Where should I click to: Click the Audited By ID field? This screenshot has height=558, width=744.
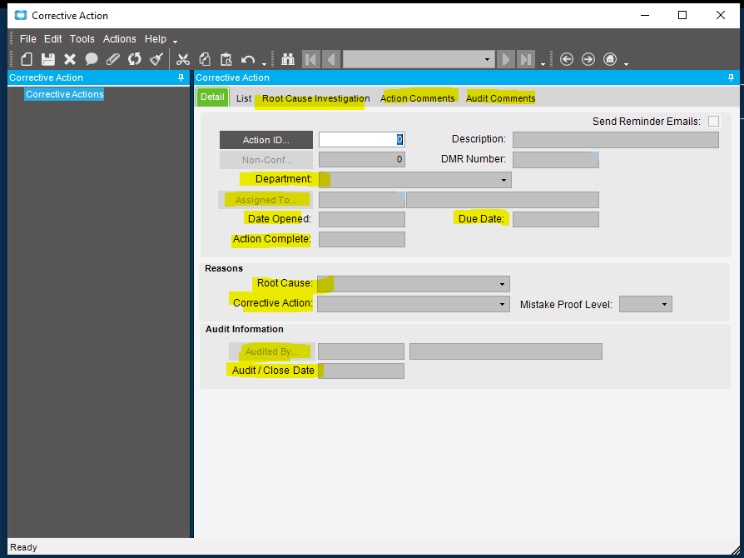click(x=361, y=351)
